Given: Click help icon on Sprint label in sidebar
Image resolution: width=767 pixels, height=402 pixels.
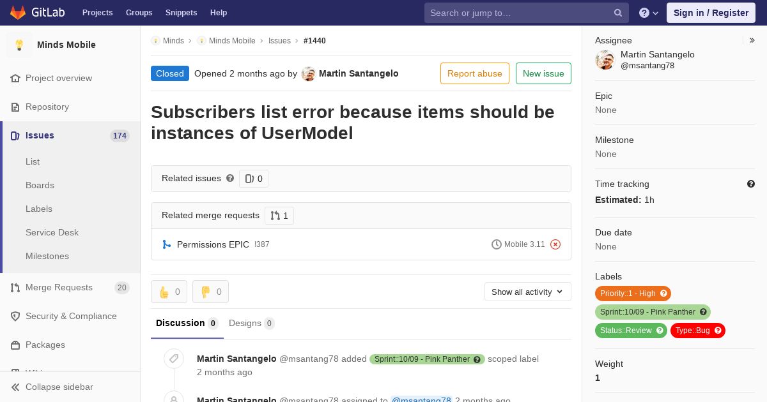Looking at the screenshot, I should 703,312.
